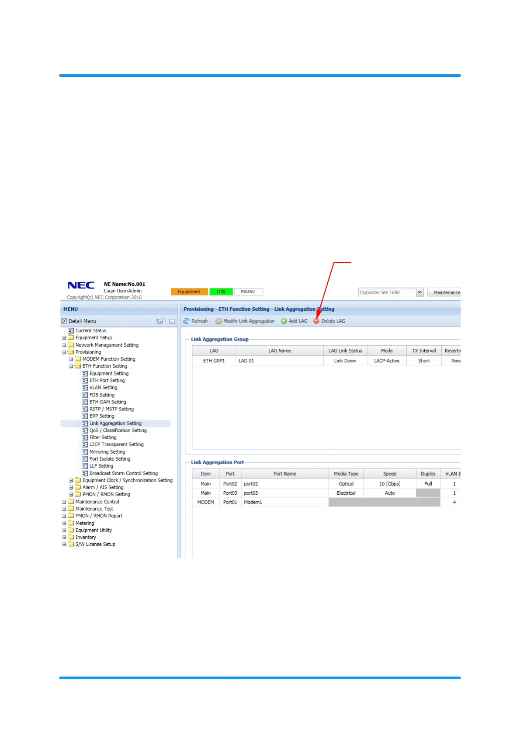This screenshot has width=520, height=736.
Task: Select Current Status in the menu tree
Action: (x=91, y=330)
